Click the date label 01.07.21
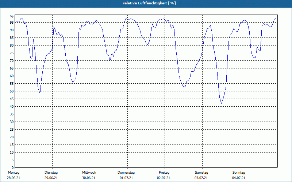 [x=126, y=178]
